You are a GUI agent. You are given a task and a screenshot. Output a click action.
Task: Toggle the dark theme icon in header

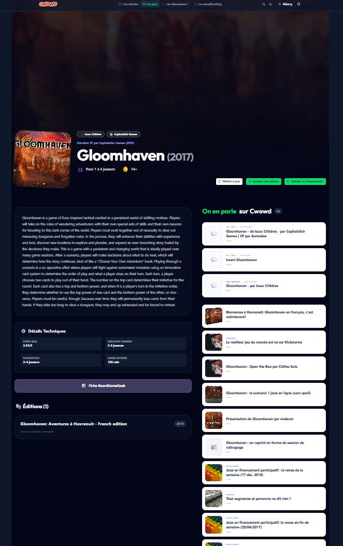point(270,4)
